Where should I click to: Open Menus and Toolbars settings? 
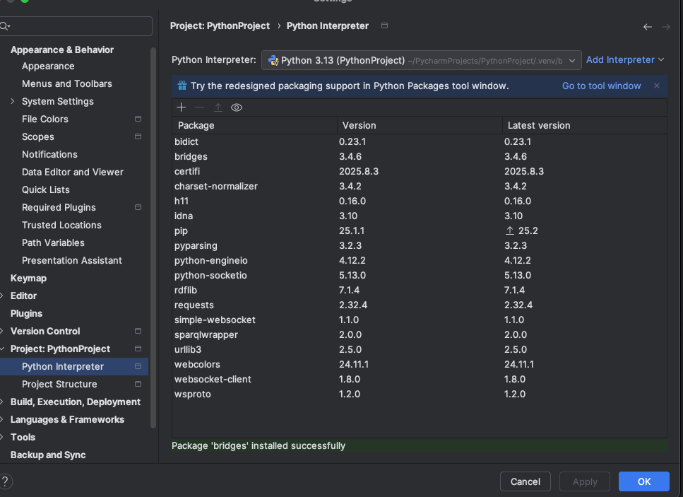click(66, 83)
